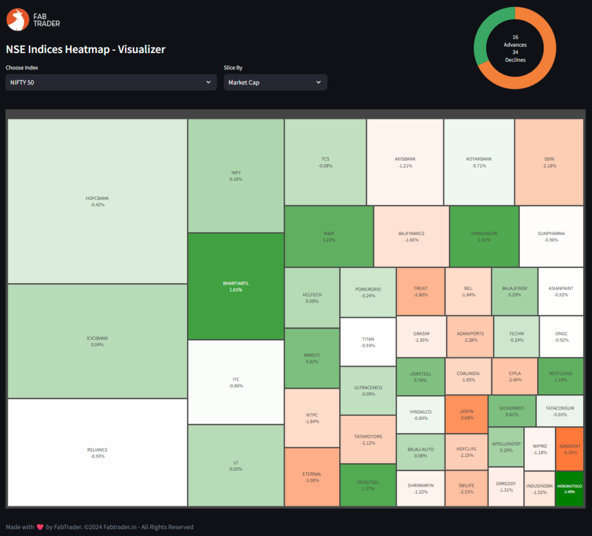The height and width of the screenshot is (536, 592).
Task: Click the AXISBANK -1.21% tile
Action: (x=405, y=162)
